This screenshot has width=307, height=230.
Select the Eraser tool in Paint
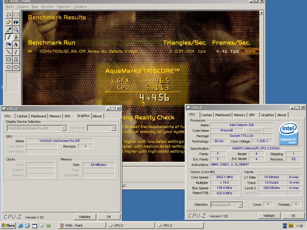click(x=9, y=22)
